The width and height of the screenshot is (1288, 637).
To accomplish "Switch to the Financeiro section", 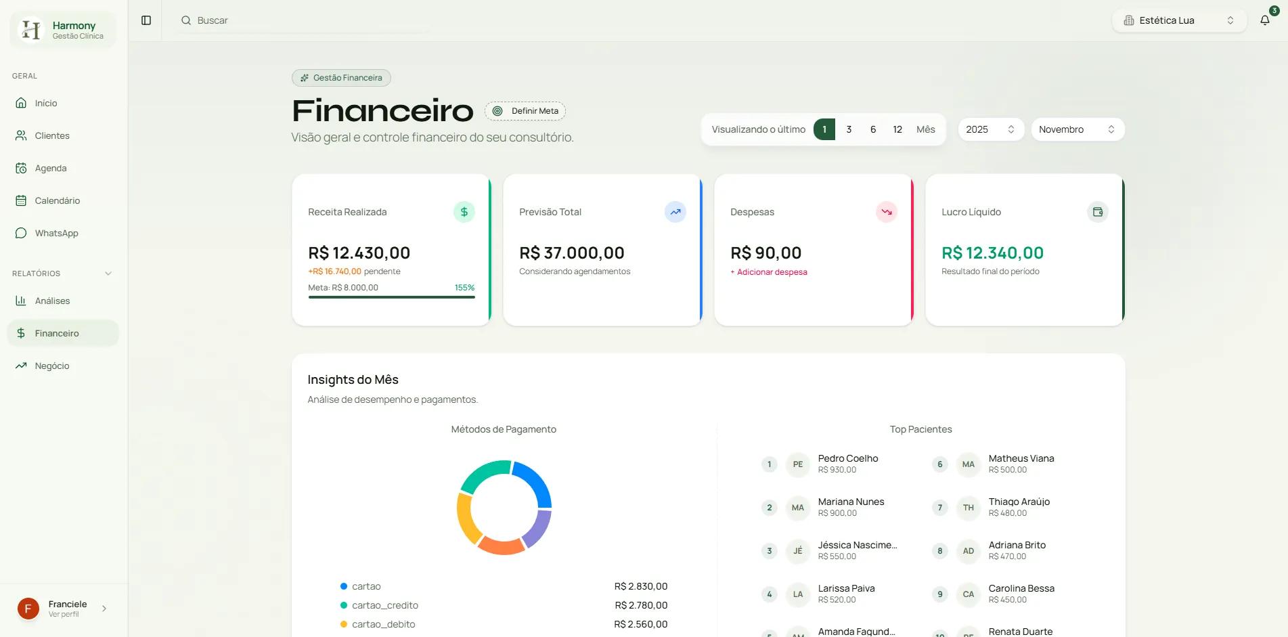I will point(62,332).
